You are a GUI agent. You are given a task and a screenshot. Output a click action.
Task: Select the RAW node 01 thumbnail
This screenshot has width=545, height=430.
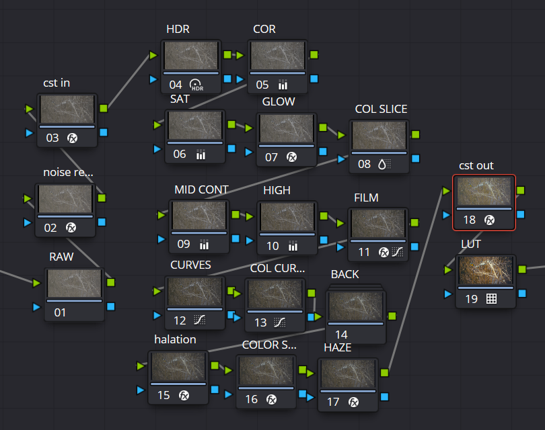(75, 284)
